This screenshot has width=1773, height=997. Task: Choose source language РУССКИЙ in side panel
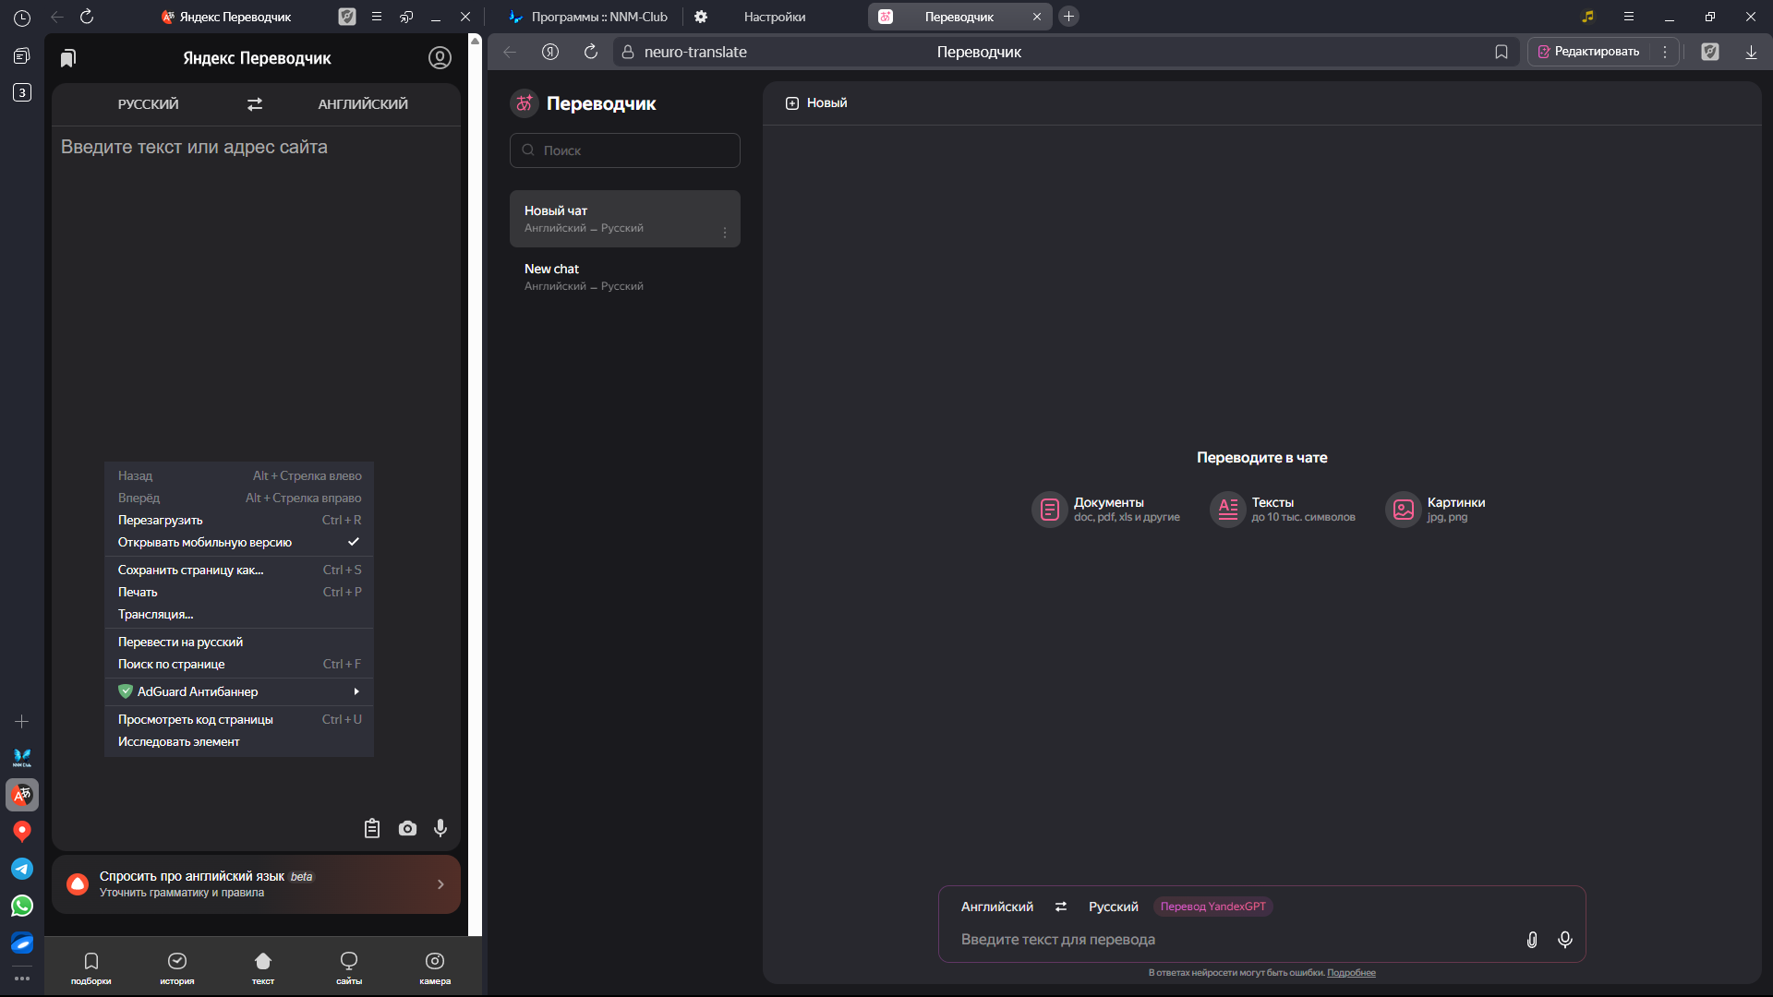pos(149,104)
